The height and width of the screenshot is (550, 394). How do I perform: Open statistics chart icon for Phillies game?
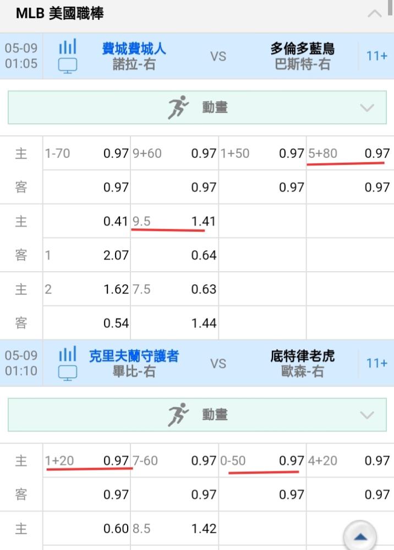point(67,47)
